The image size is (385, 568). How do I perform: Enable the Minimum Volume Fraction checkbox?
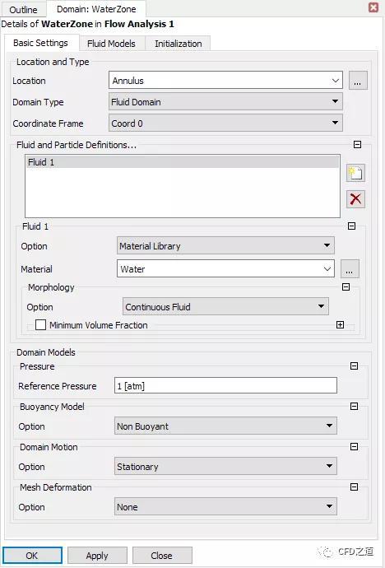40,325
